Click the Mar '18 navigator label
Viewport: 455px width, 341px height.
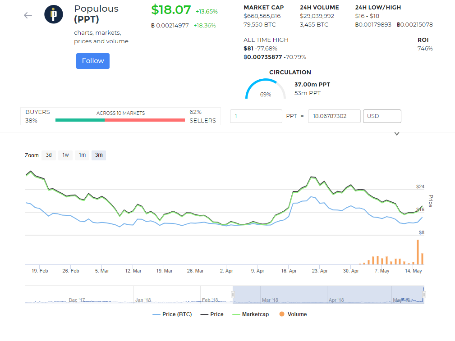[x=270, y=300]
